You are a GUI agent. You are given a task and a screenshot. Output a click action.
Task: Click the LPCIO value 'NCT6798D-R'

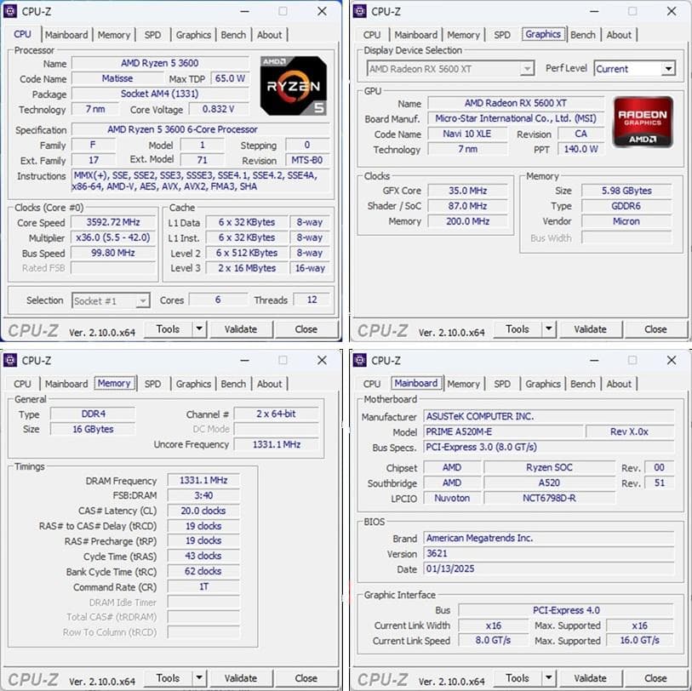(x=549, y=498)
